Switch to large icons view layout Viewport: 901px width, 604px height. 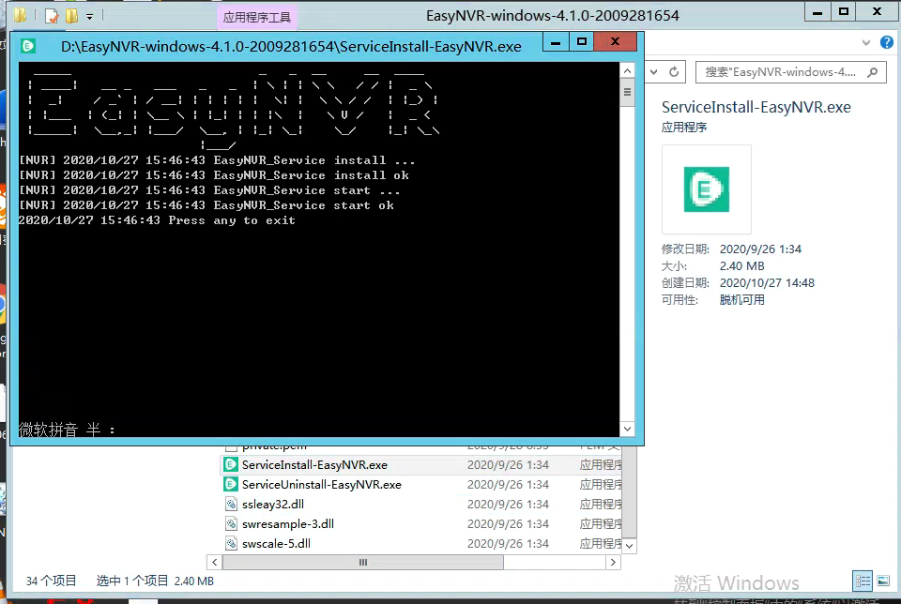[x=883, y=581]
